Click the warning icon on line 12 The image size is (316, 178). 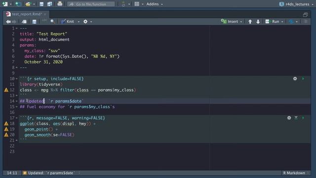[6, 90]
